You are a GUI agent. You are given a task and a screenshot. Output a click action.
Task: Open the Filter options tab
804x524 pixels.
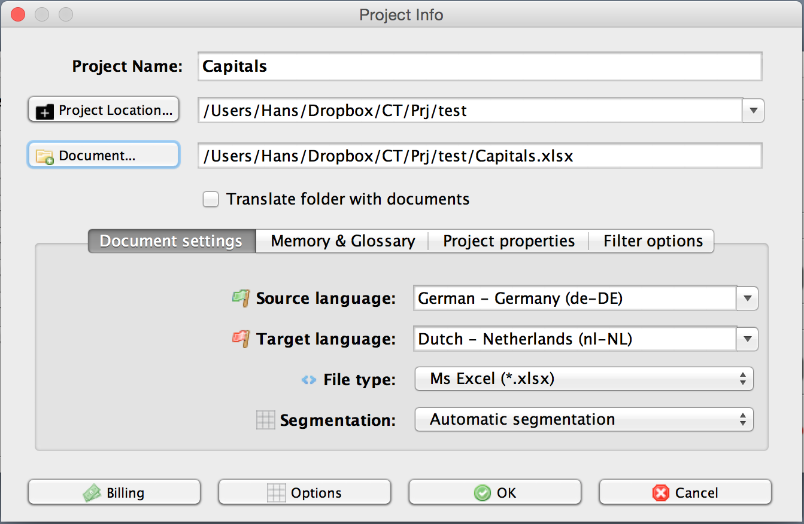[x=653, y=241]
